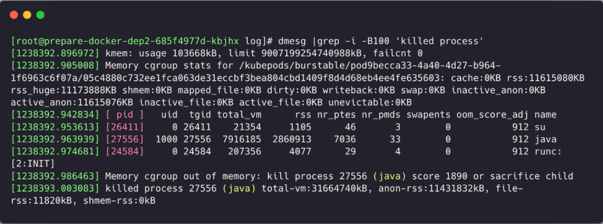The image size is (603, 224).
Task: Click the oom_score_adj column header
Action: [492, 115]
